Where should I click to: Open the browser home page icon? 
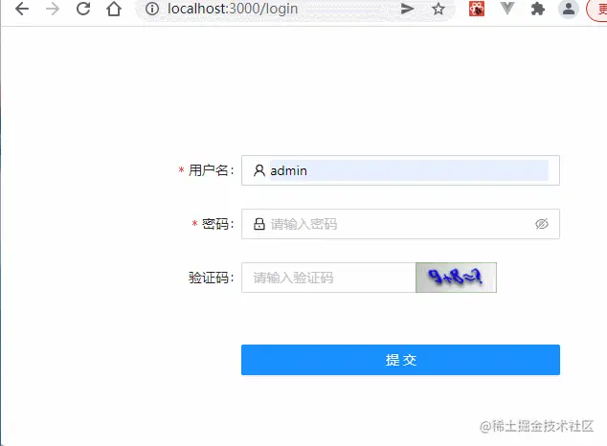[x=114, y=9]
